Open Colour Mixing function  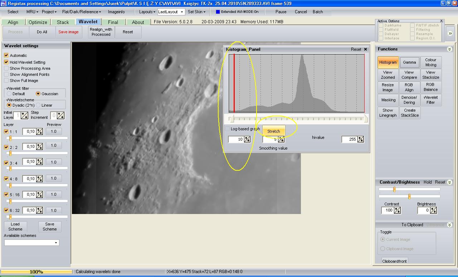431,62
